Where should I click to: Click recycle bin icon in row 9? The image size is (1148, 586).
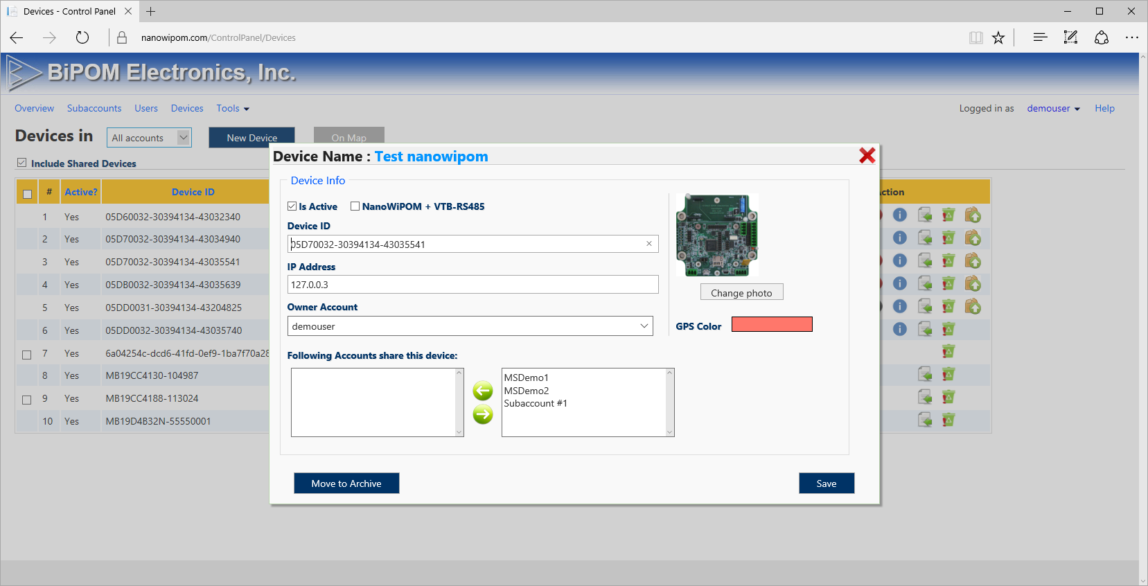[948, 397]
